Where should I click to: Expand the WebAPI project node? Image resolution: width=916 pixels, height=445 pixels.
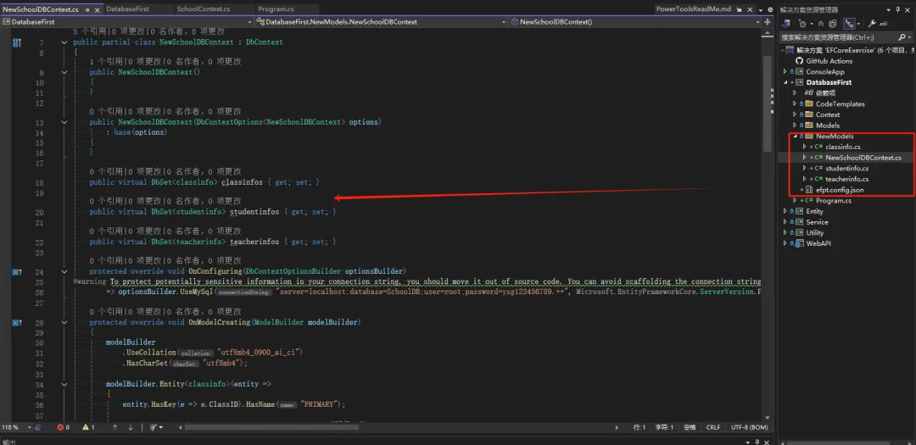[785, 243]
